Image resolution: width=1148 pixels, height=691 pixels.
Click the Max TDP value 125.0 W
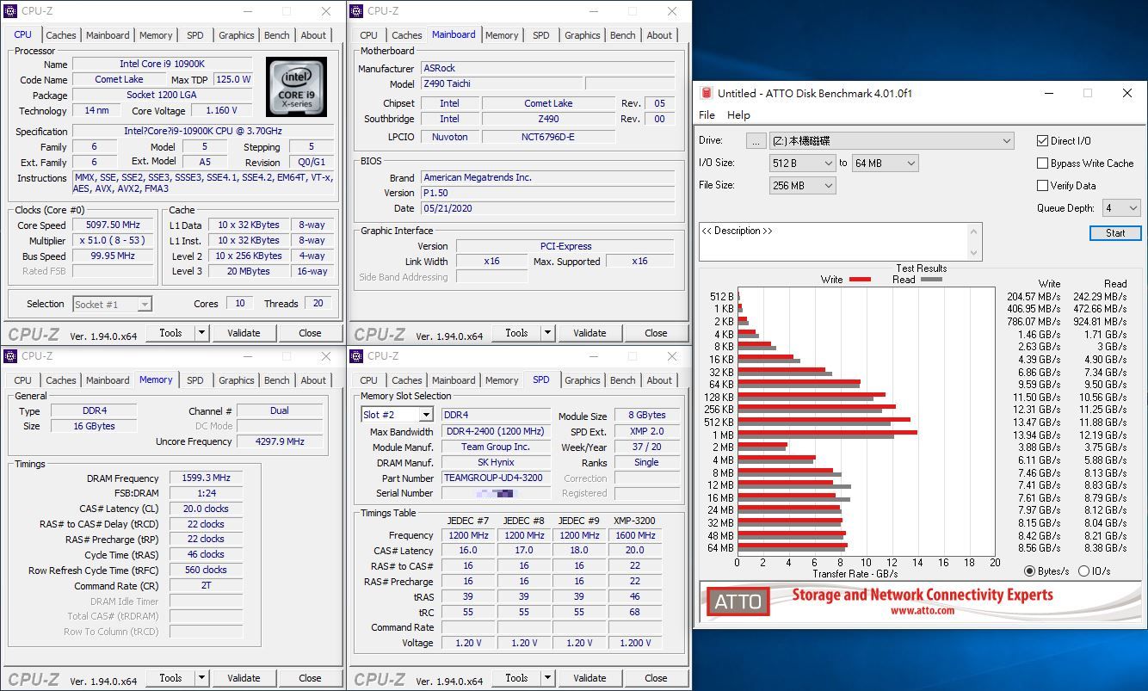click(233, 79)
